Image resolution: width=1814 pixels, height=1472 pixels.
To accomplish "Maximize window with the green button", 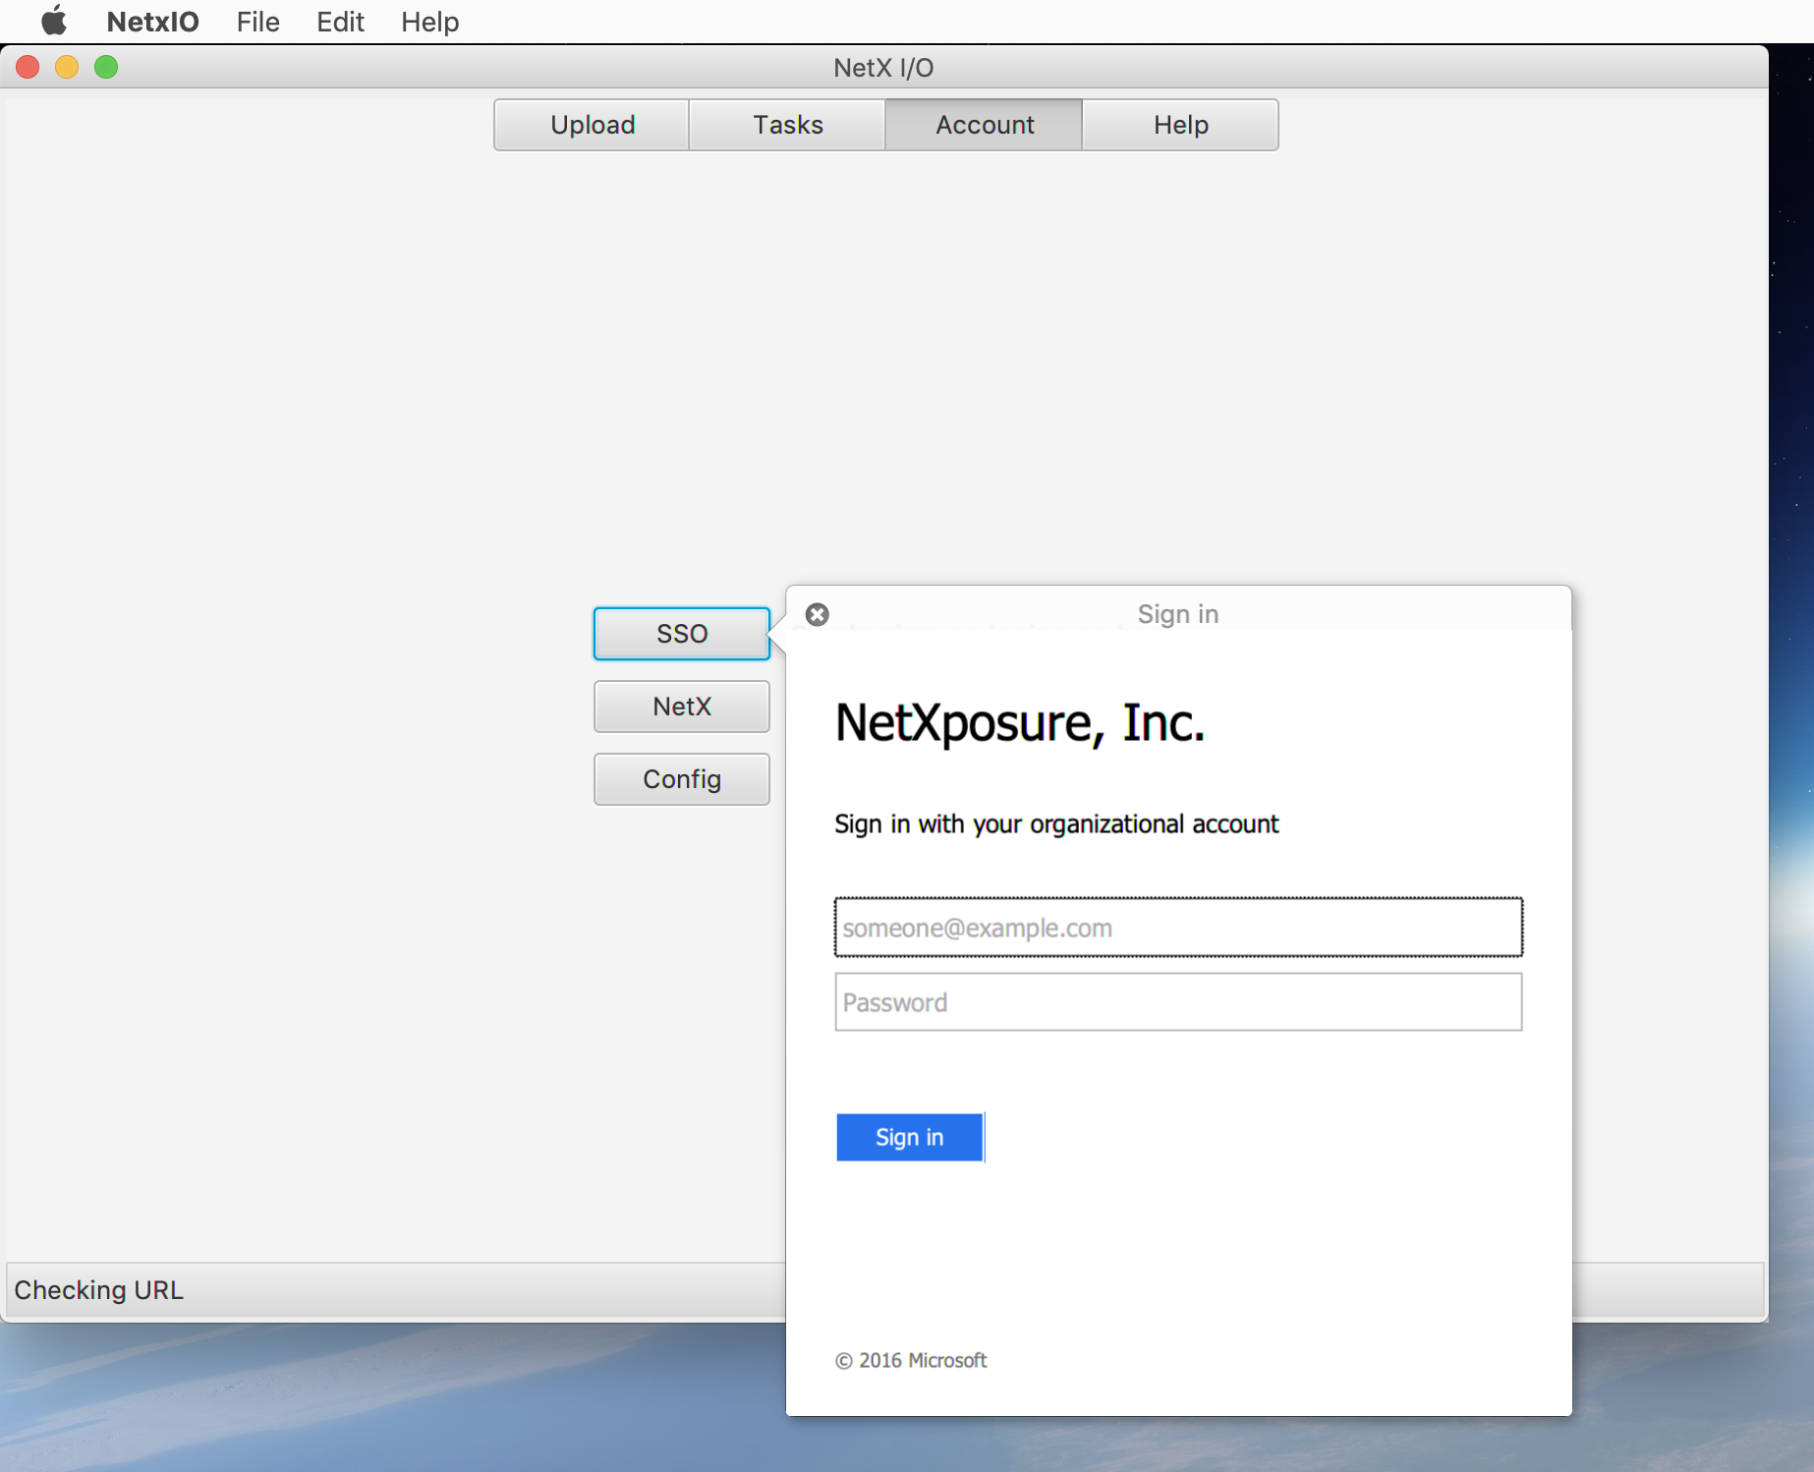I will tap(106, 67).
